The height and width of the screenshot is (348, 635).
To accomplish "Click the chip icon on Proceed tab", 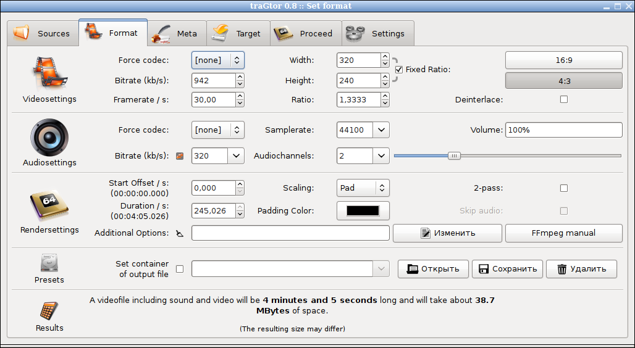I will pos(284,33).
